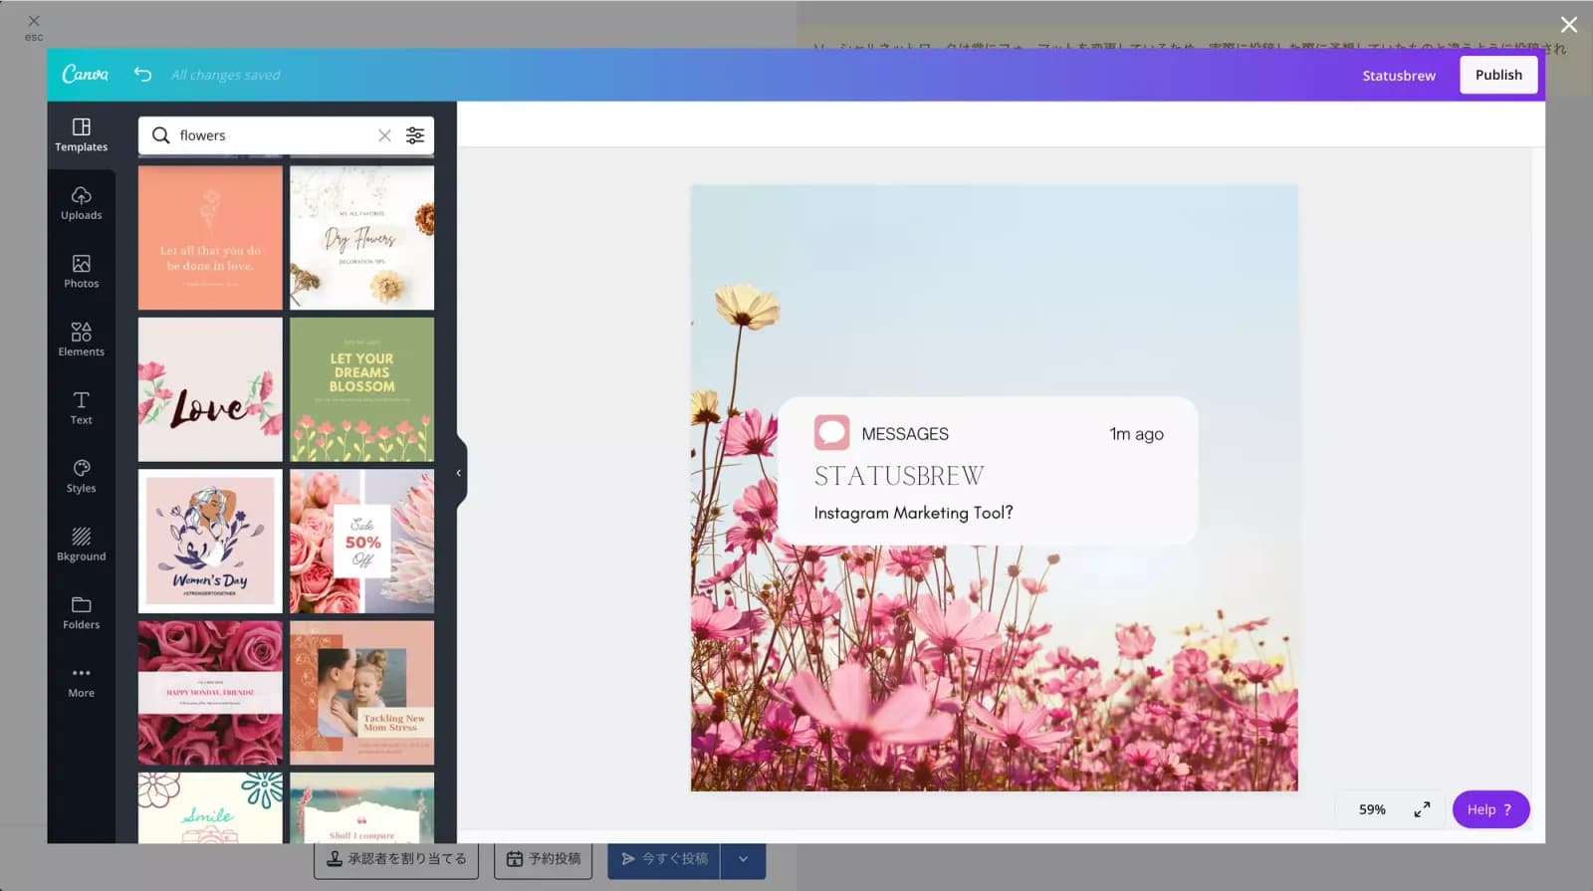Choose the Let Your Dreams Blossom template

tap(361, 389)
